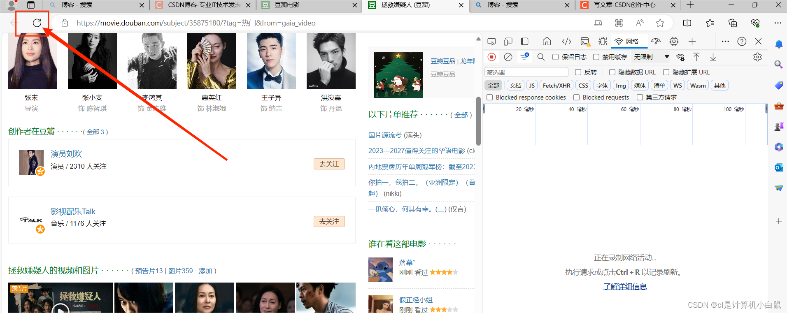The width and height of the screenshot is (787, 313).
Task: Open Edge sidebar notifications bell
Action: (779, 44)
